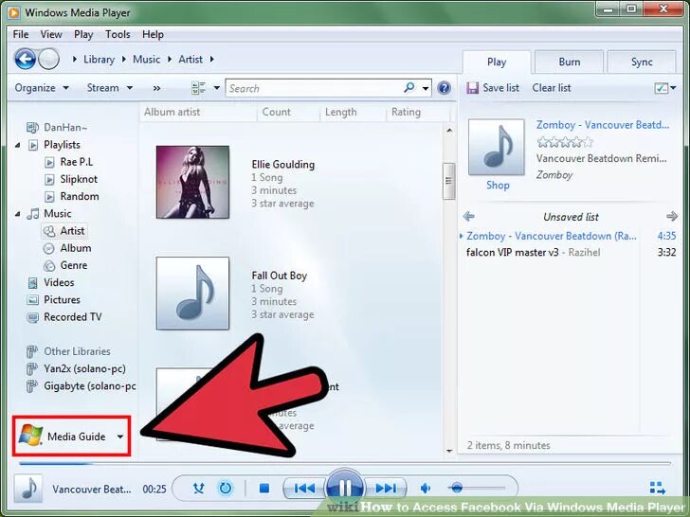Viewport: 690px width, 517px height.
Task: Open the blue Help question mark icon
Action: point(444,88)
